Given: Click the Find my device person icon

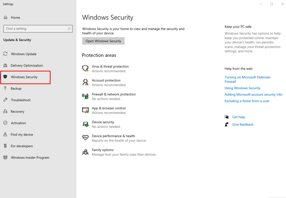Looking at the screenshot, I should coord(5,134).
